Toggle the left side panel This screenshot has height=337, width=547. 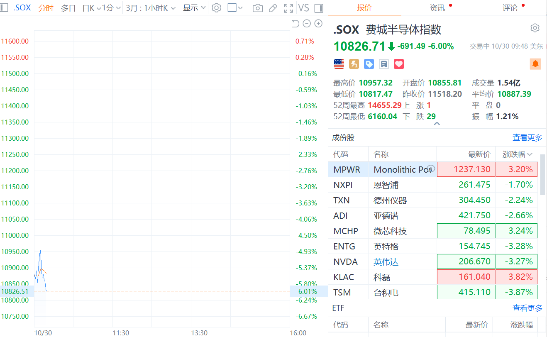[x=5, y=8]
